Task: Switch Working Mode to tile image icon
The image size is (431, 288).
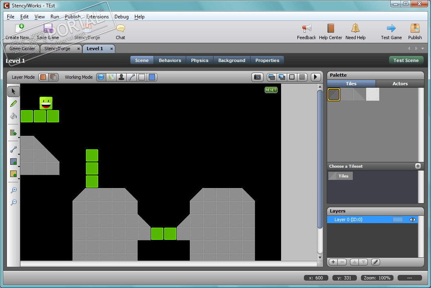Action: point(111,77)
